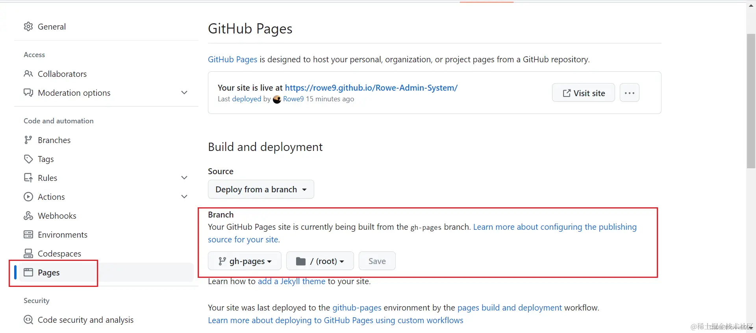Click external-link icon on Visit site
Viewport: 756px width, 333px height.
(x=567, y=93)
